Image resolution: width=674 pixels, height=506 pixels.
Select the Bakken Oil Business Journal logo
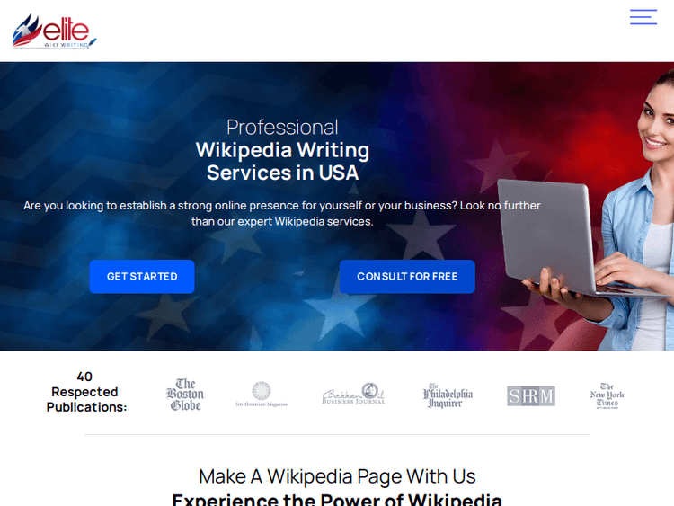(x=354, y=395)
